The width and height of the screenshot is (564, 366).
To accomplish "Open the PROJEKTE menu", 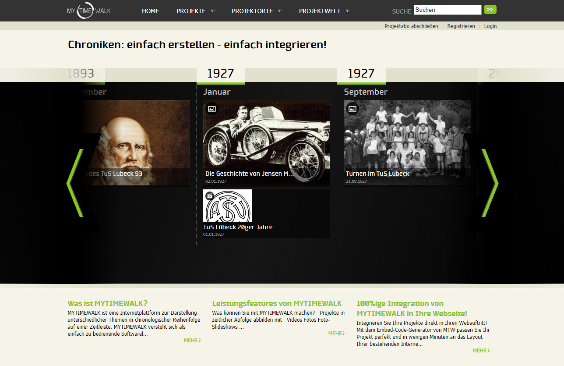I will tap(191, 11).
